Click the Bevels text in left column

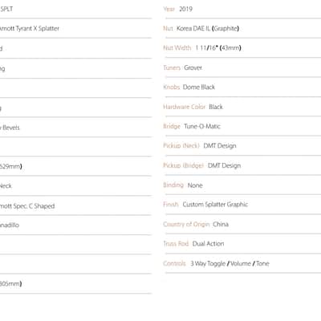point(10,128)
